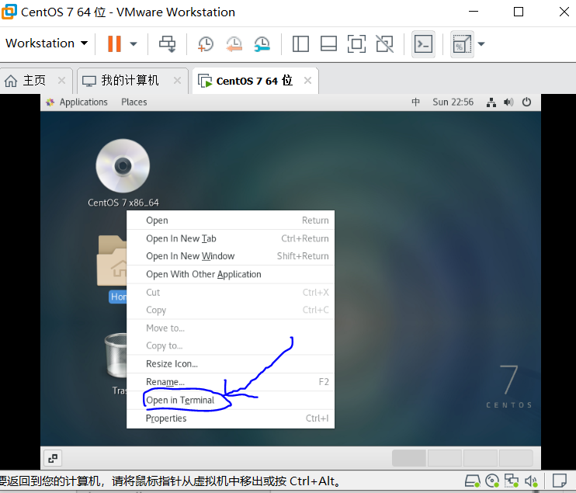Pause the virtual machine with the orange button
The height and width of the screenshot is (493, 576).
[x=114, y=43]
